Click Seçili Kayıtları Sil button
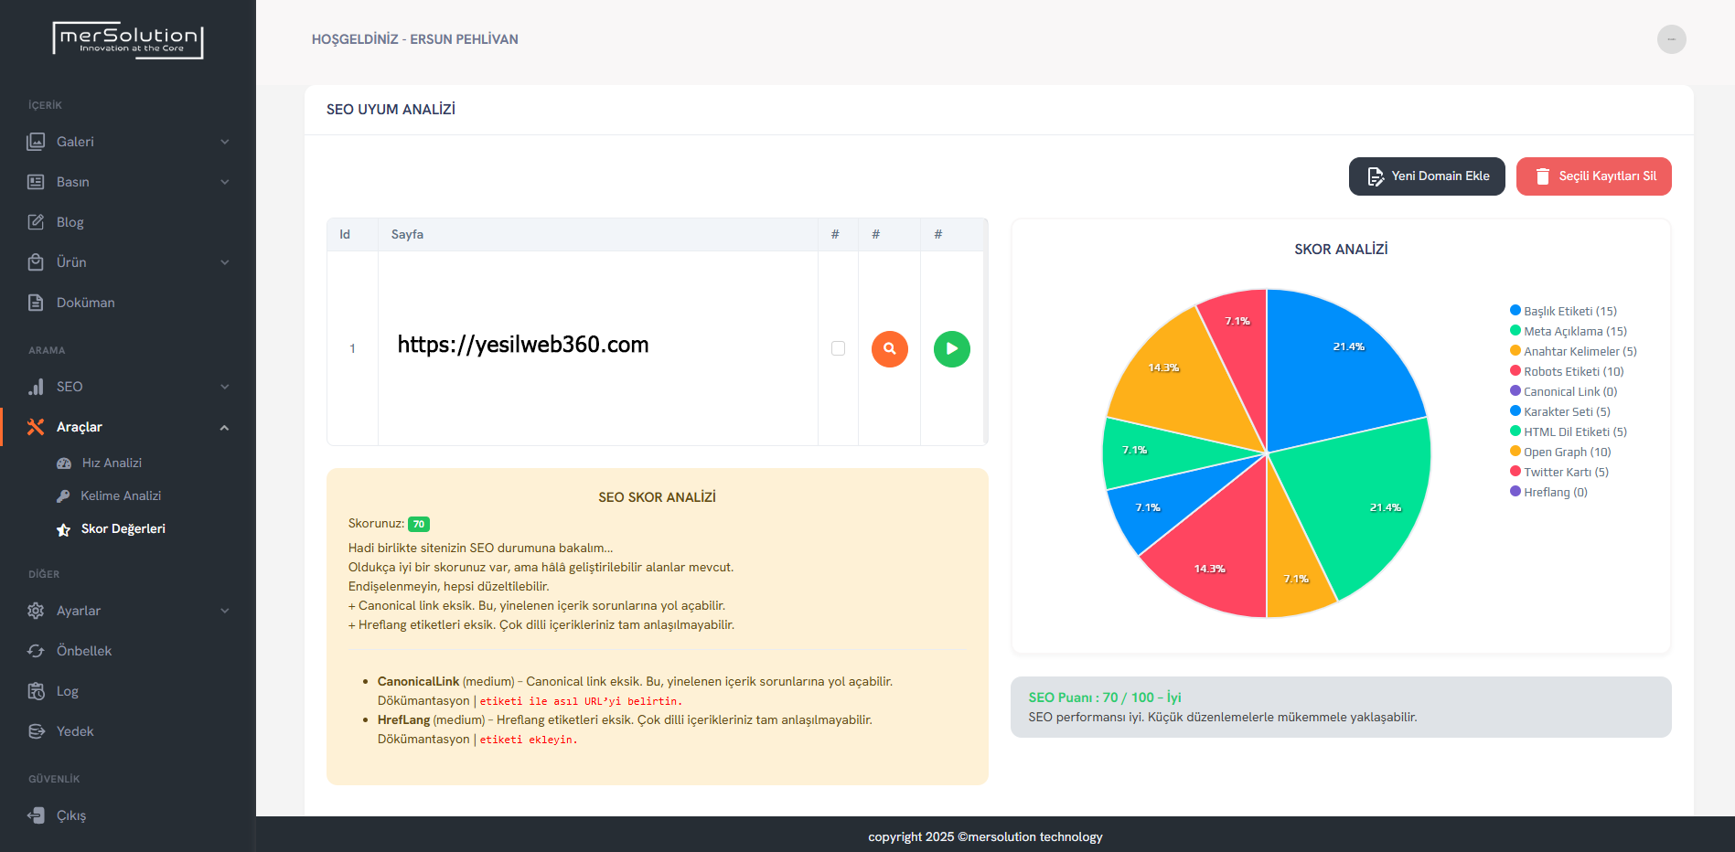 pos(1593,176)
